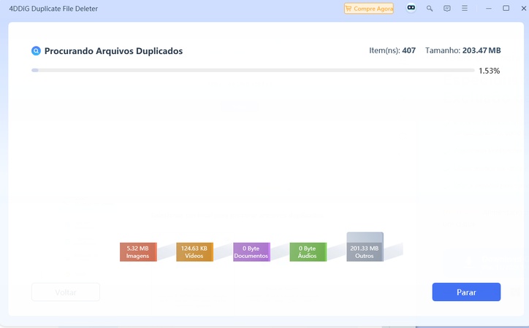Click the 1.53% progress percentage text
Viewport: 529px width, 328px height.
[490, 71]
